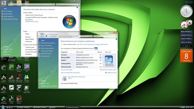Click the Windows Start orb
The width and height of the screenshot is (194, 109).
pyautogui.click(x=3, y=107)
